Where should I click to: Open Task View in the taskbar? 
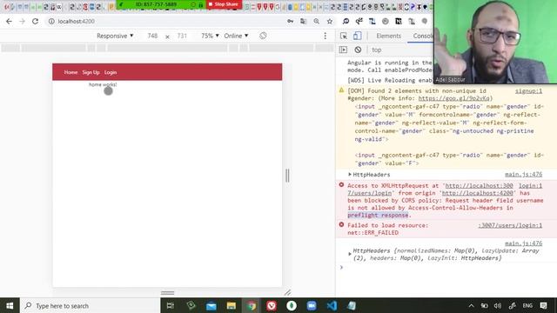pyautogui.click(x=171, y=305)
